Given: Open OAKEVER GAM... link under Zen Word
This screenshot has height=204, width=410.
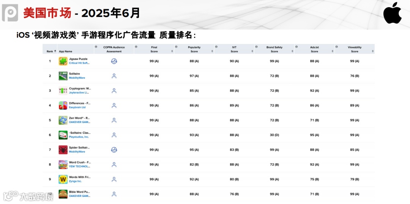Looking at the screenshot, I should pos(79,122).
